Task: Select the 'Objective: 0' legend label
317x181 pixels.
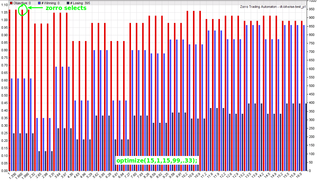Action: (22, 3)
